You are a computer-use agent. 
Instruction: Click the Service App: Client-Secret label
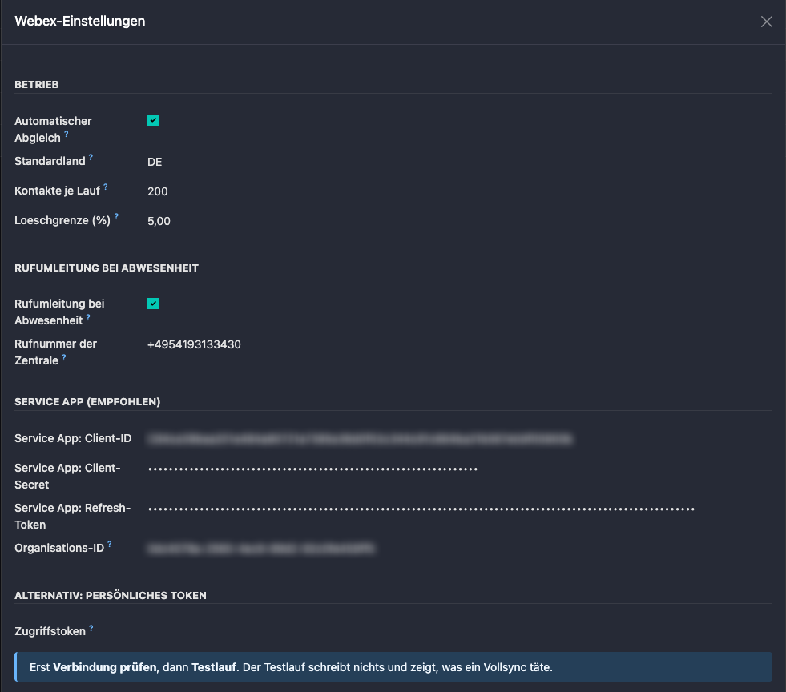(67, 476)
